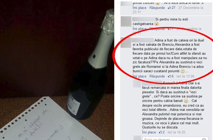Viewport: 213px width, 140px height.
Task: Click 'Îmi place' under 'Gusturile nu se discuta' reply
Action: click(149, 132)
